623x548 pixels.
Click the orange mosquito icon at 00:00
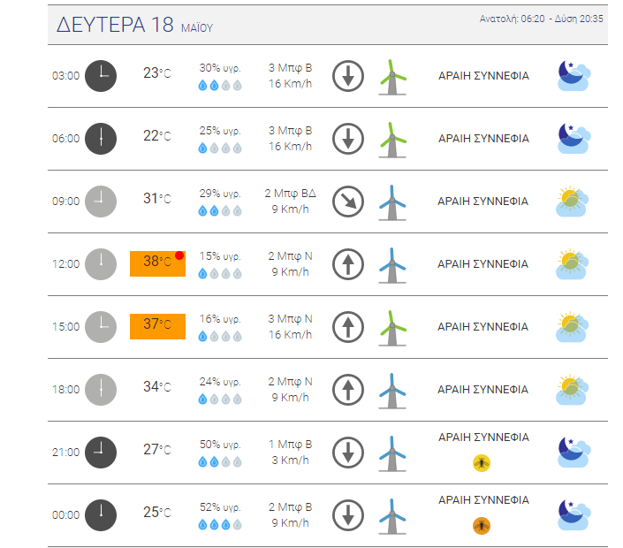[x=481, y=526]
